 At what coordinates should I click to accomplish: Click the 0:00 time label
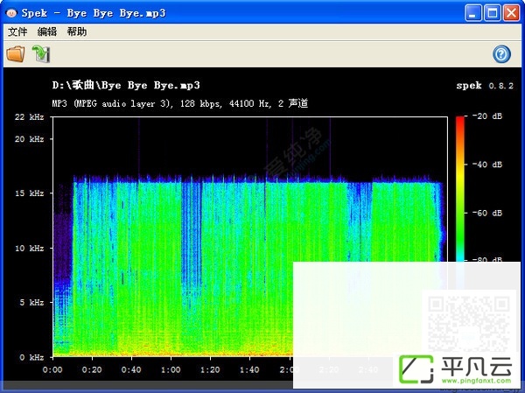tap(52, 370)
